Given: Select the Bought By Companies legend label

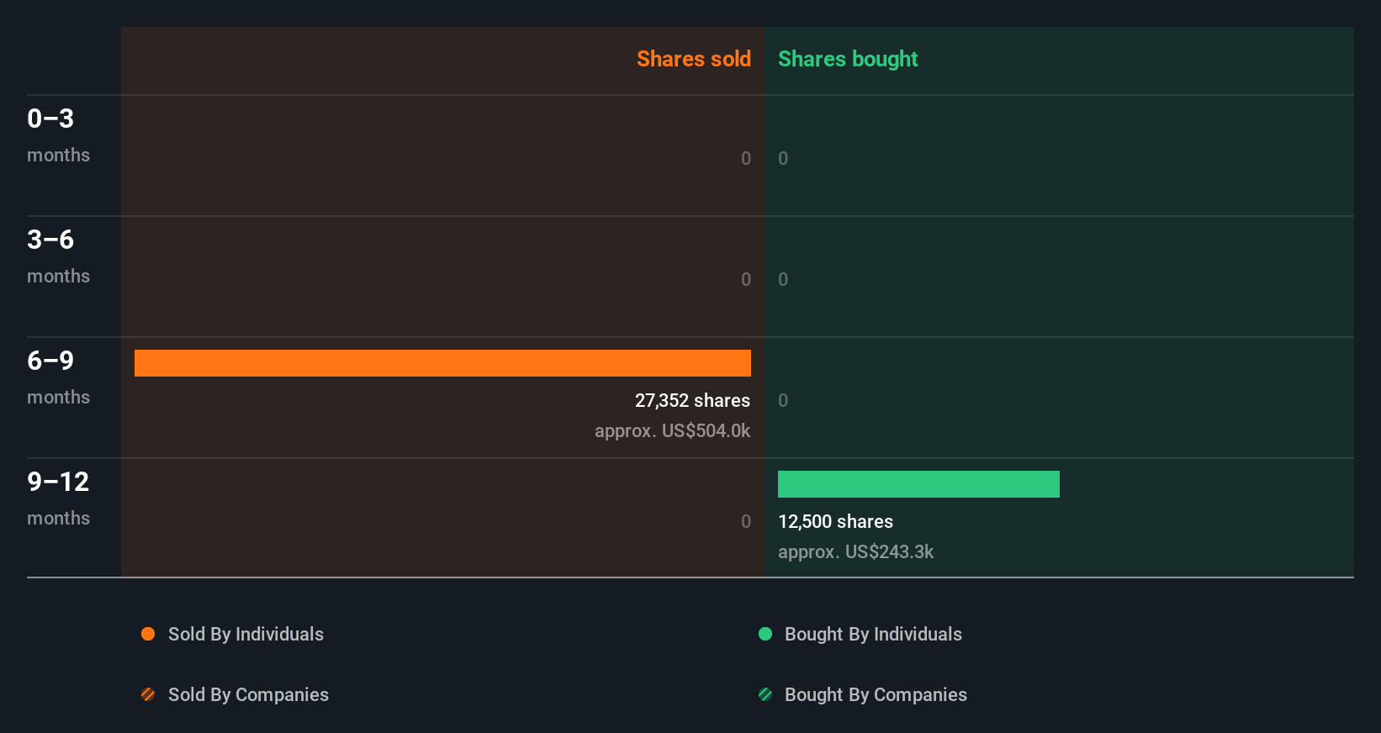Looking at the screenshot, I should point(876,695).
